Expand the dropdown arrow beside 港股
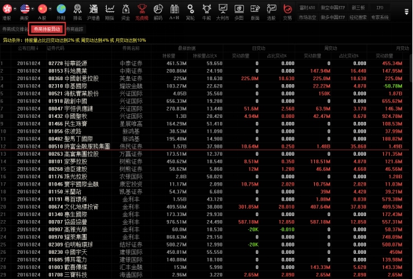This screenshot has height=279, width=413. coord(16,9)
